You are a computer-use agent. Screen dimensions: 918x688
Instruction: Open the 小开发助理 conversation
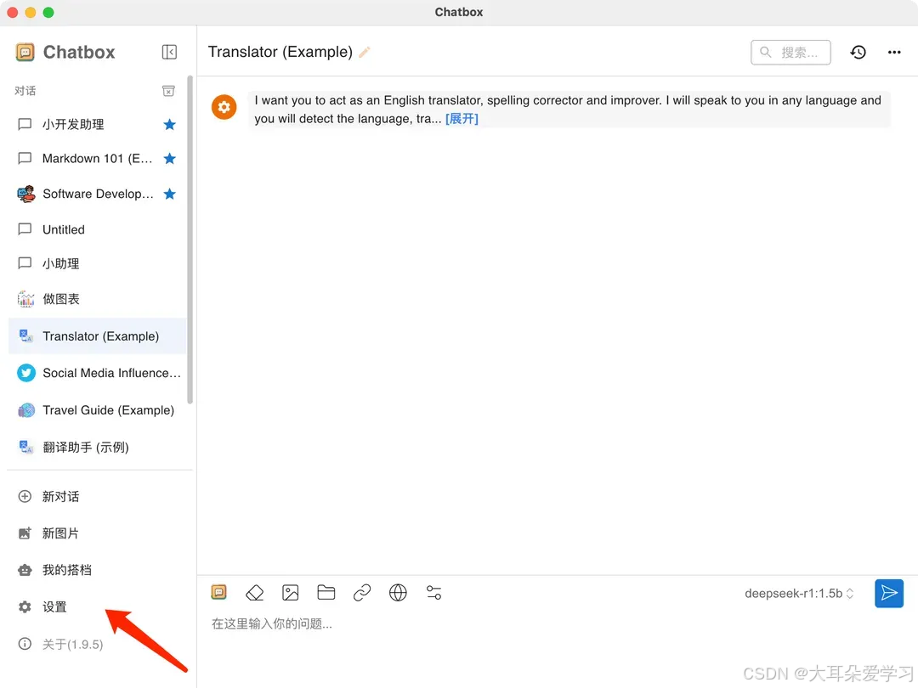(x=97, y=124)
